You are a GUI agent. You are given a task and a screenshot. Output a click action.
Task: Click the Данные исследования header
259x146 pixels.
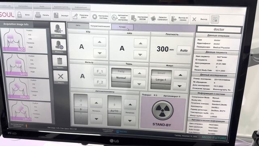tap(213, 75)
